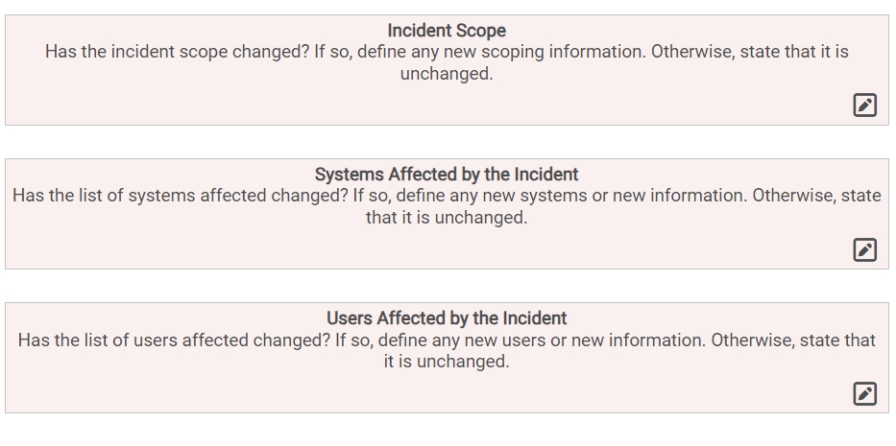Click 'Has the list of users affected changed?'

coord(173,340)
